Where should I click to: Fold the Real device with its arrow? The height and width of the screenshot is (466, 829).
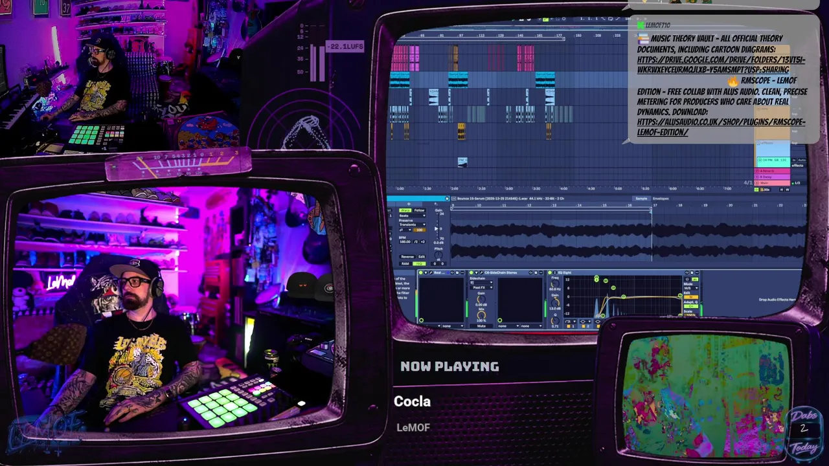(426, 272)
